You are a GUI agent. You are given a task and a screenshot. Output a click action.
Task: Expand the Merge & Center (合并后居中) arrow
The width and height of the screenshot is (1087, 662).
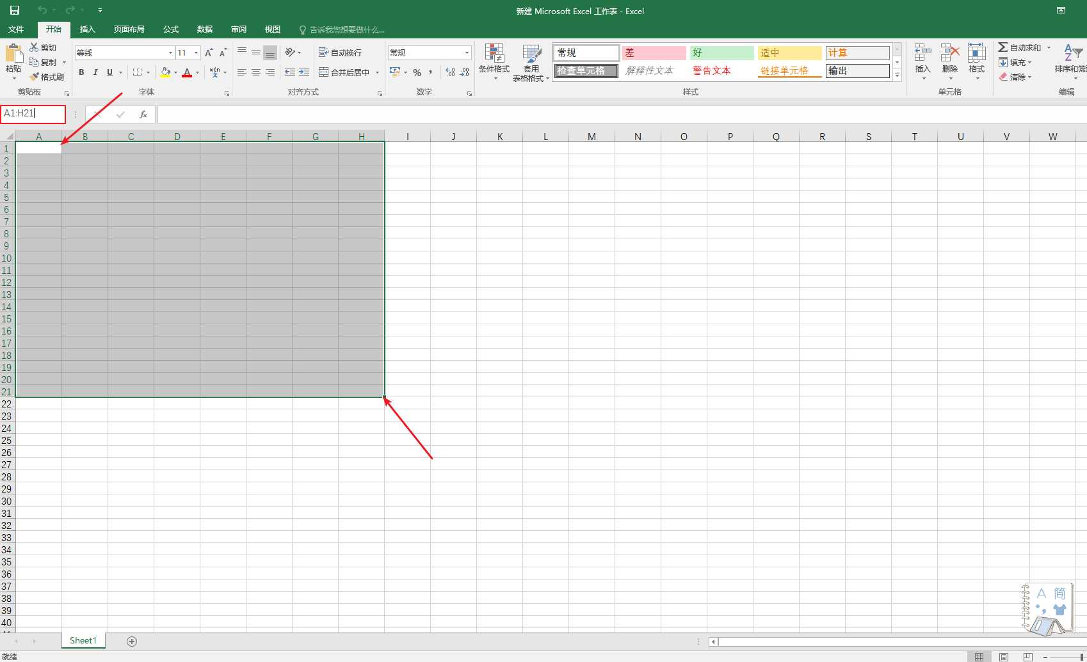tap(377, 72)
